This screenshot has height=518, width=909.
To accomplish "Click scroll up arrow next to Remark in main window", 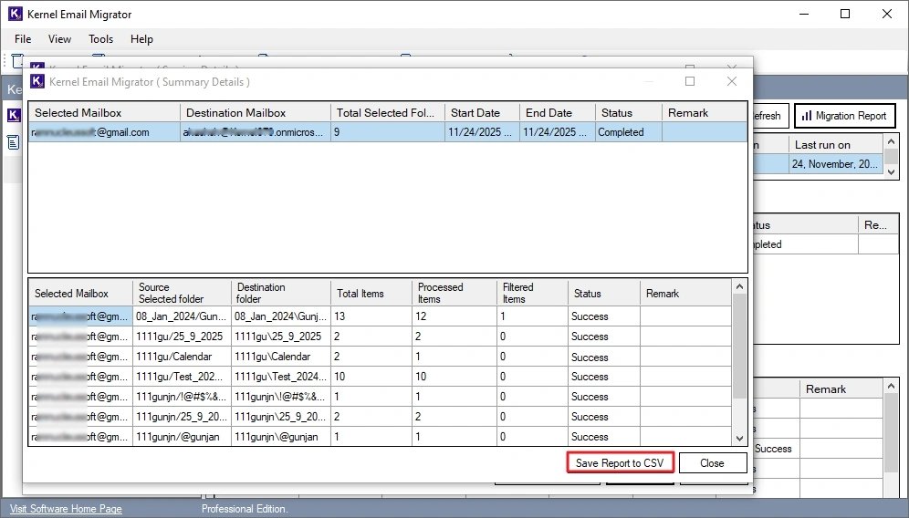I will pos(891,386).
